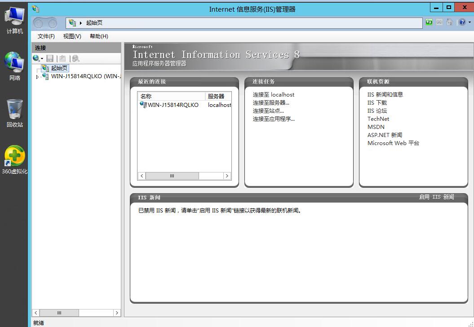Click the blue help question mark icon
The height and width of the screenshot is (327, 474).
click(462, 22)
